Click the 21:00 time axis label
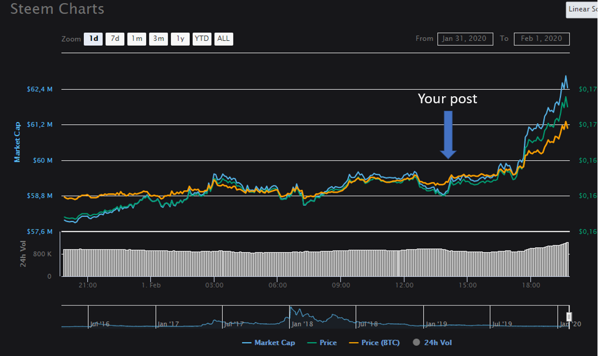Image resolution: width=598 pixels, height=356 pixels. (88, 285)
